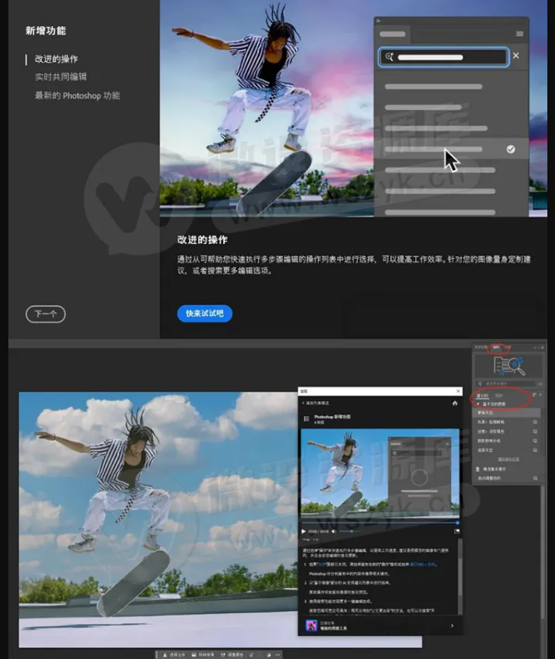
Task: Click the tutorial video thumbnail
Action: coord(380,473)
